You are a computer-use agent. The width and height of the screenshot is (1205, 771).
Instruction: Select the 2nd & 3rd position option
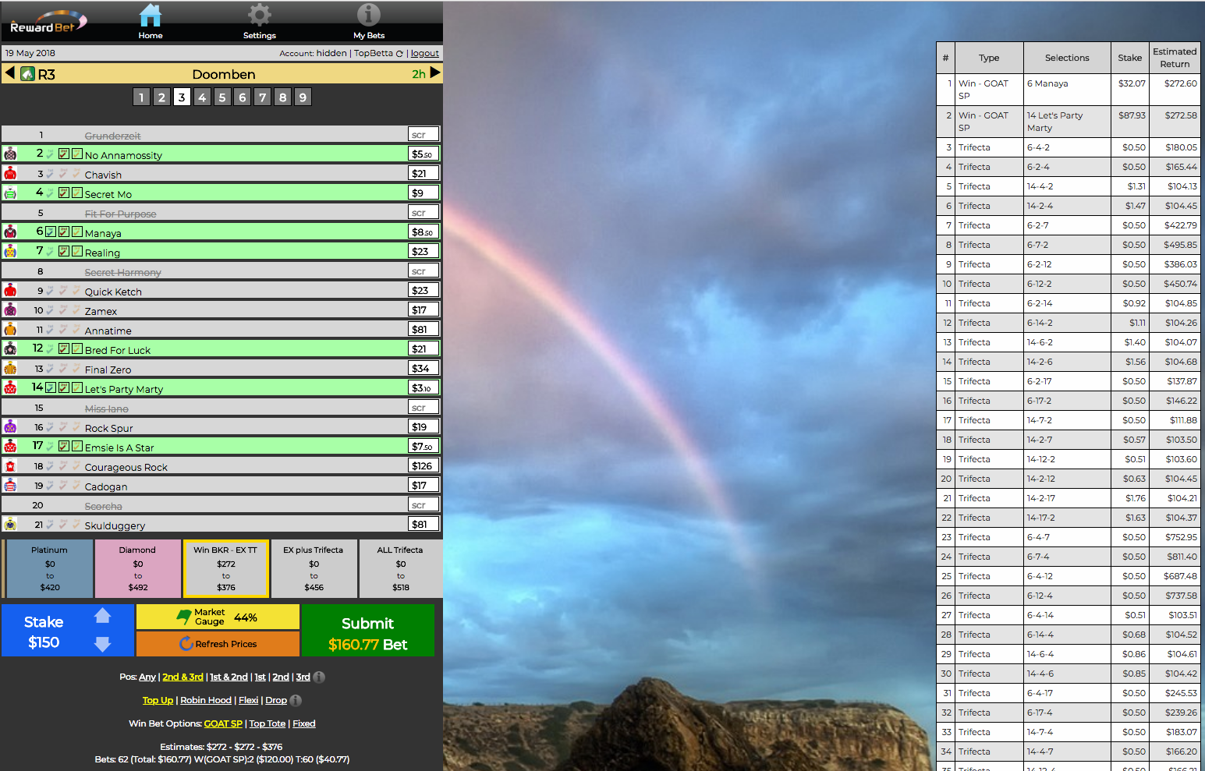coord(183,677)
